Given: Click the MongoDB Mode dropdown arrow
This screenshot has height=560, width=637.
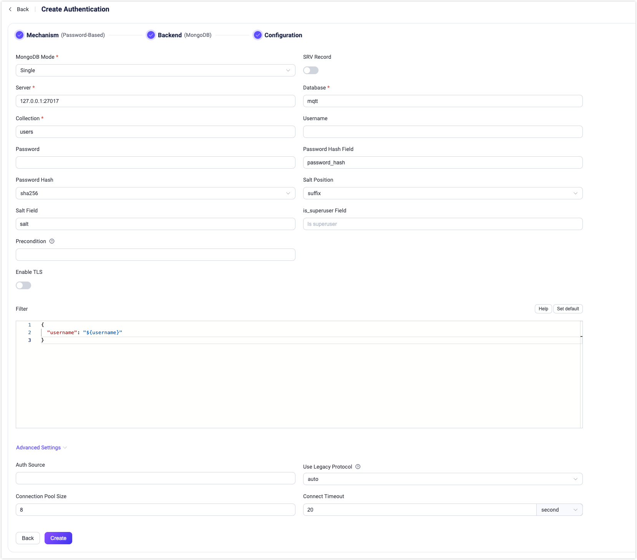Looking at the screenshot, I should [288, 70].
